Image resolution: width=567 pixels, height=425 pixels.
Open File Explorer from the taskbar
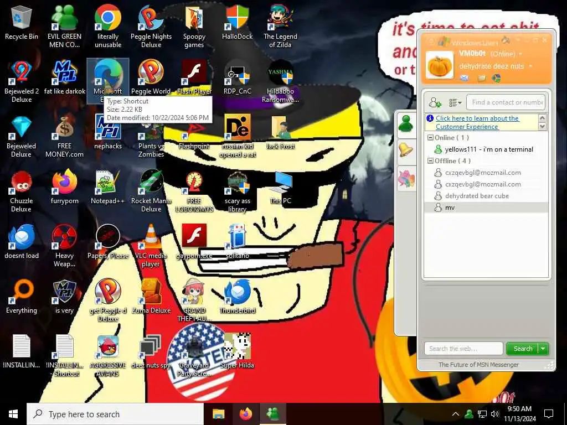tap(218, 414)
